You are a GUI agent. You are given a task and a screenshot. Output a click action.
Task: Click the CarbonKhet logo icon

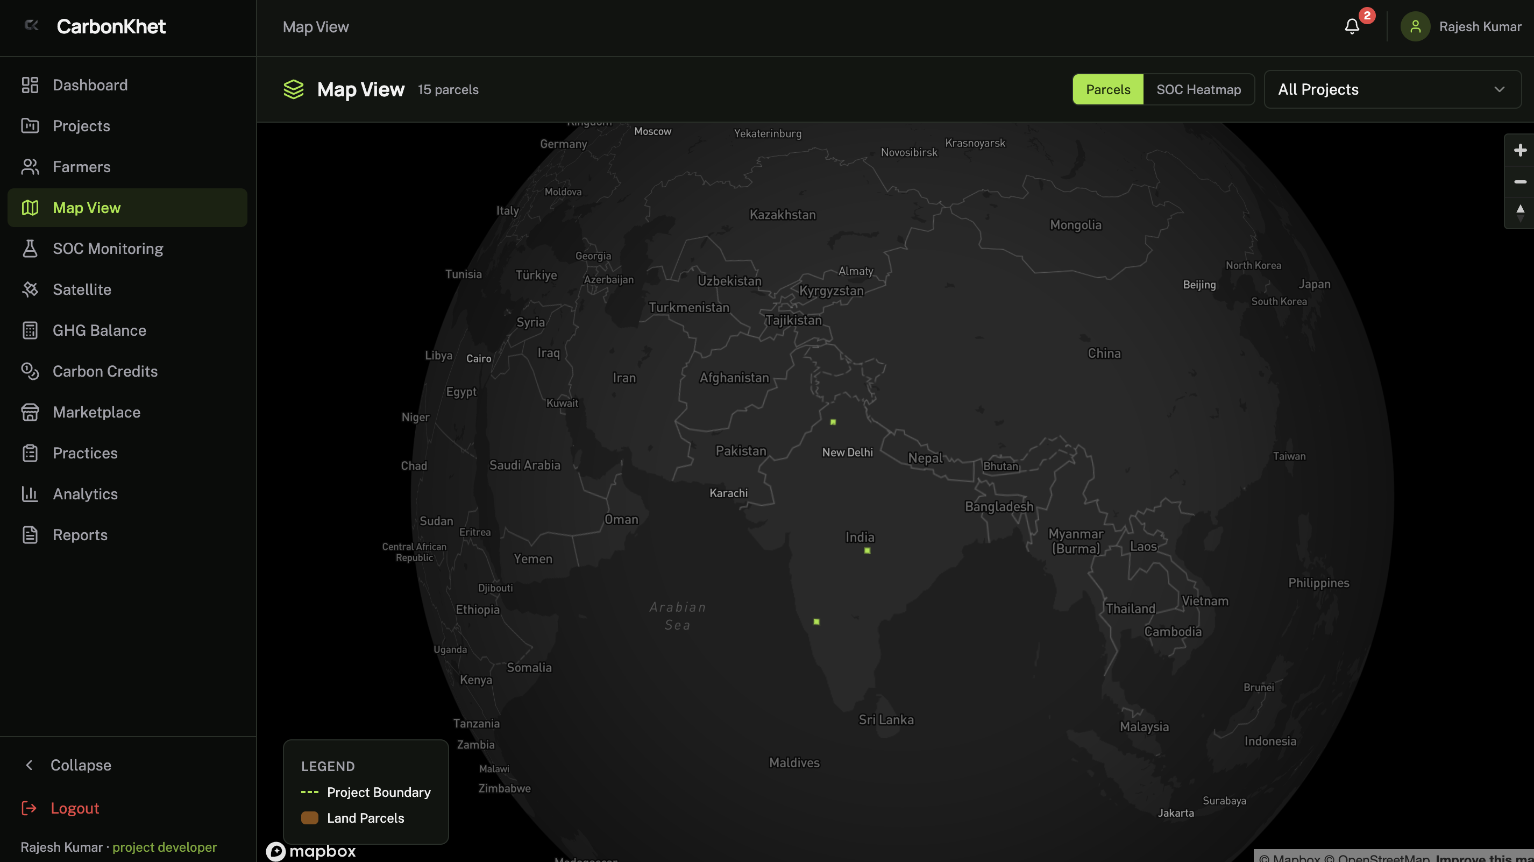pyautogui.click(x=32, y=25)
